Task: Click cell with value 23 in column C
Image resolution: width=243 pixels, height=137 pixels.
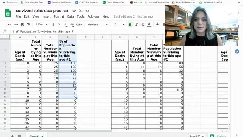Action: coord(50,74)
